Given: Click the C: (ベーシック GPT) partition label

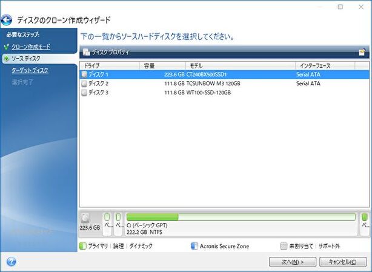Looking at the screenshot, I should click(147, 225).
